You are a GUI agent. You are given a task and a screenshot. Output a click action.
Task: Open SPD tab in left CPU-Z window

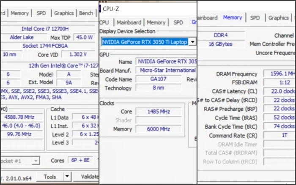click(x=41, y=13)
